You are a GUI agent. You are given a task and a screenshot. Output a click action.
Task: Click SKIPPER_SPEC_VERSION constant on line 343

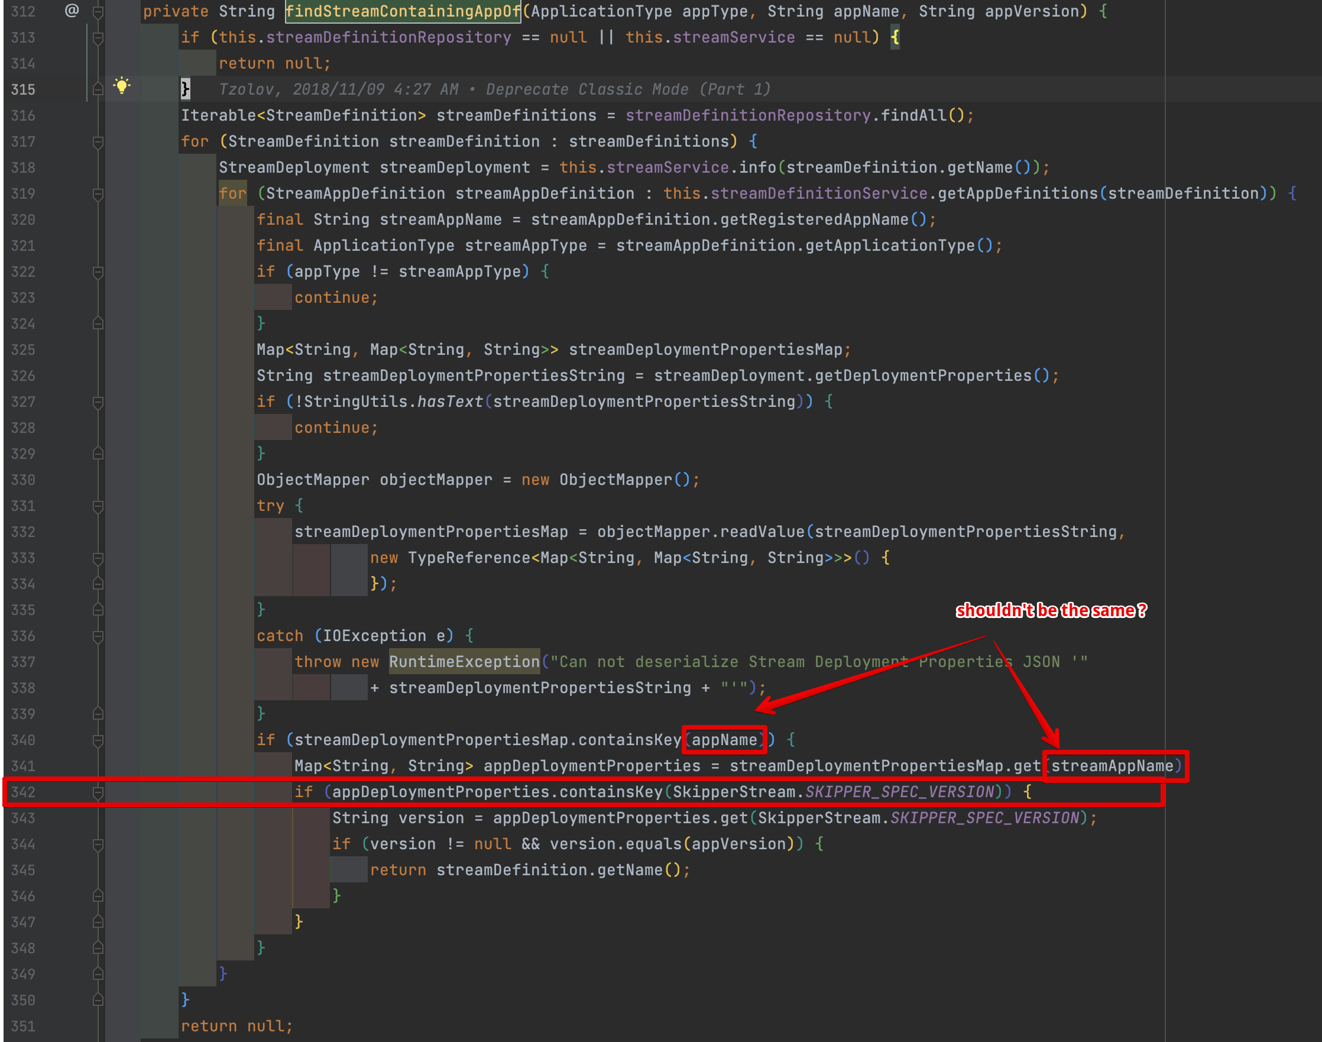pyautogui.click(x=985, y=818)
